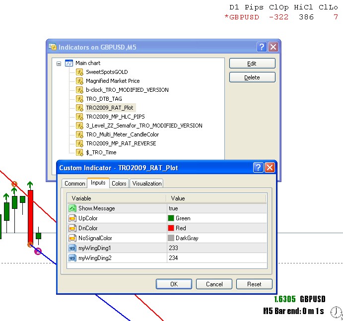Click the NoSignalColor variable icon
This screenshot has width=343, height=321.
tap(72, 238)
